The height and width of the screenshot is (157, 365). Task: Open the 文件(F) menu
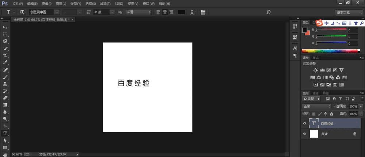click(x=18, y=4)
